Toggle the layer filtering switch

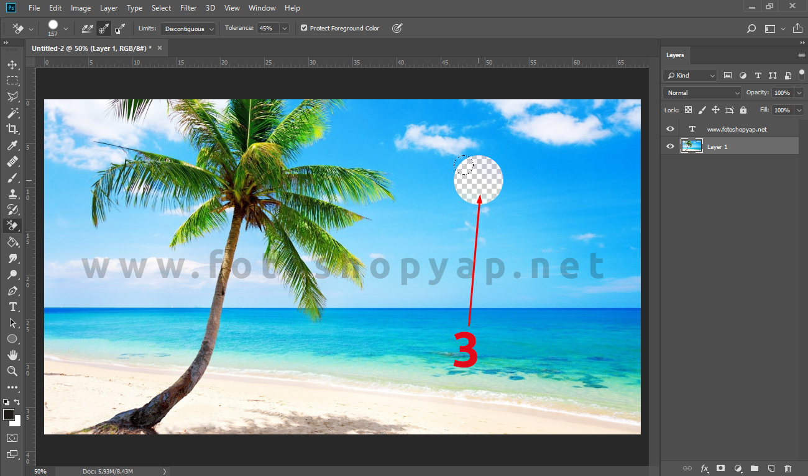click(x=801, y=75)
